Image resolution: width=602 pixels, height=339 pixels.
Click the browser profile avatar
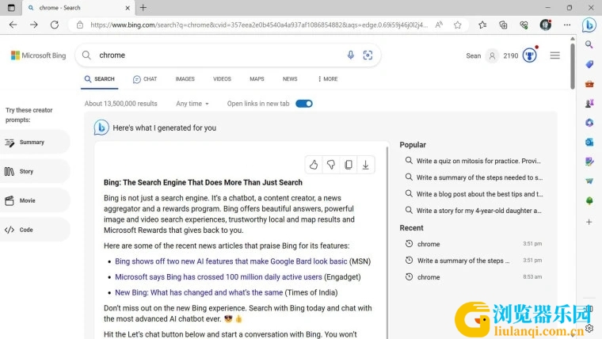pyautogui.click(x=546, y=25)
